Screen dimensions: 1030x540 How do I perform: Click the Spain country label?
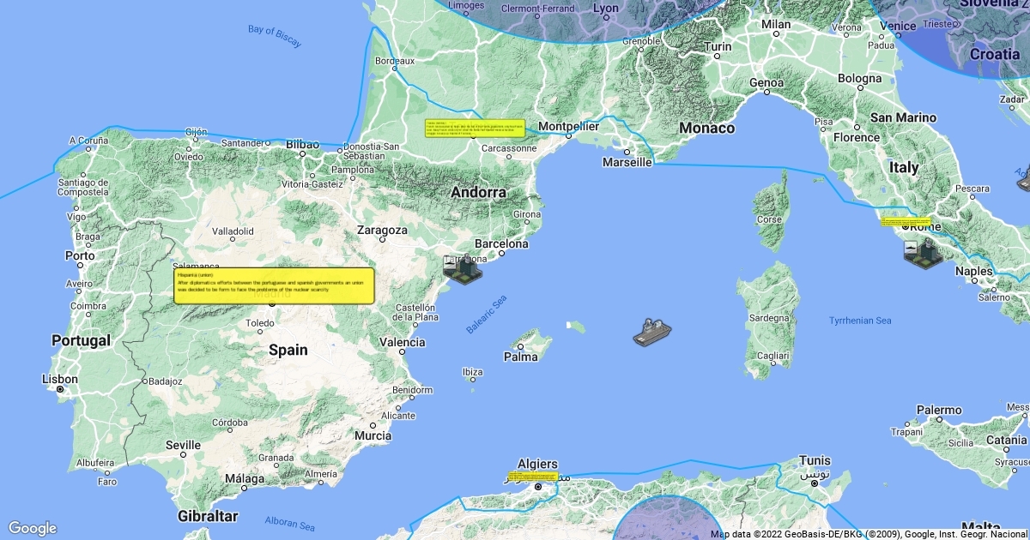coord(288,350)
